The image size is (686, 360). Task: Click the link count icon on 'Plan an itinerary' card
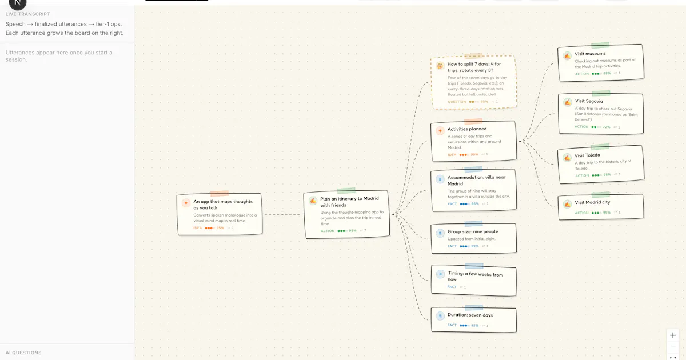tap(361, 231)
